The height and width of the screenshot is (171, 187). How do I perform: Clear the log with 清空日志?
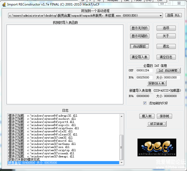(x=166, y=57)
